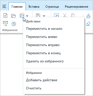The height and width of the screenshot is (96, 93).
Task: Switch to the Главная tab
Action: pyautogui.click(x=17, y=7)
